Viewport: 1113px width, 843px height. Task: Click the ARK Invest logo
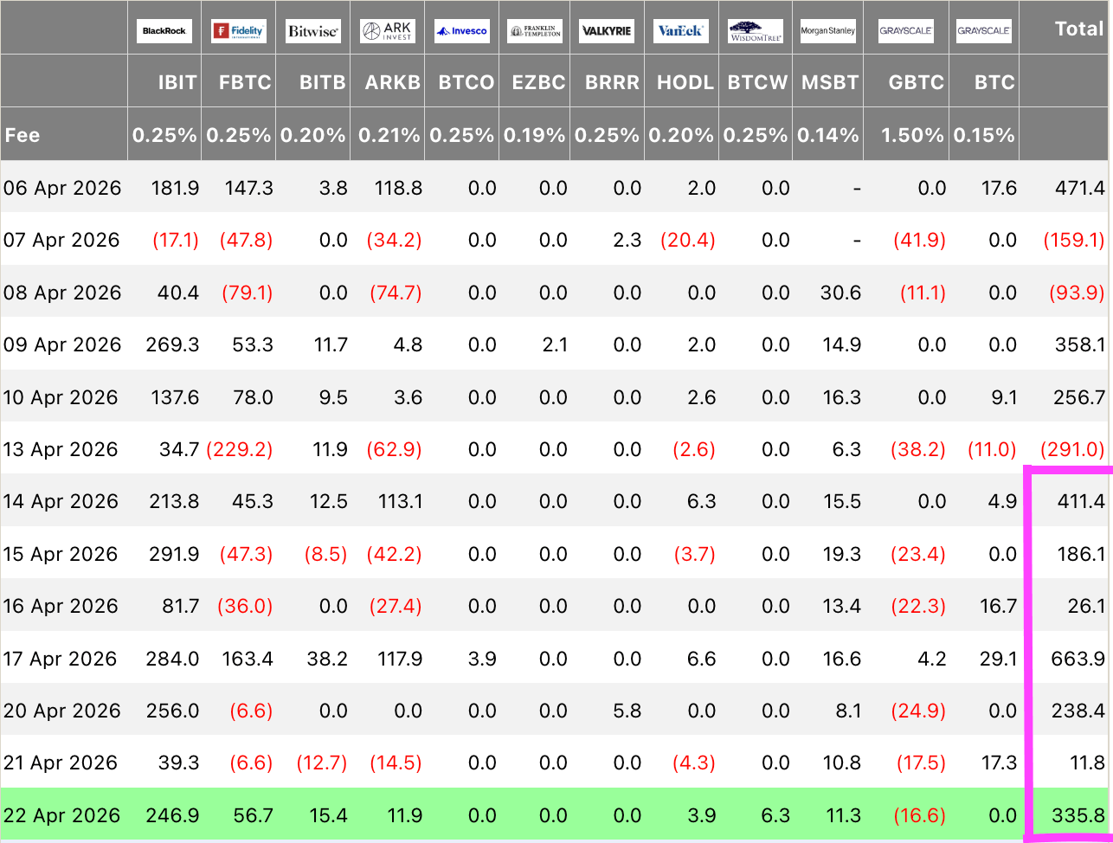(387, 31)
